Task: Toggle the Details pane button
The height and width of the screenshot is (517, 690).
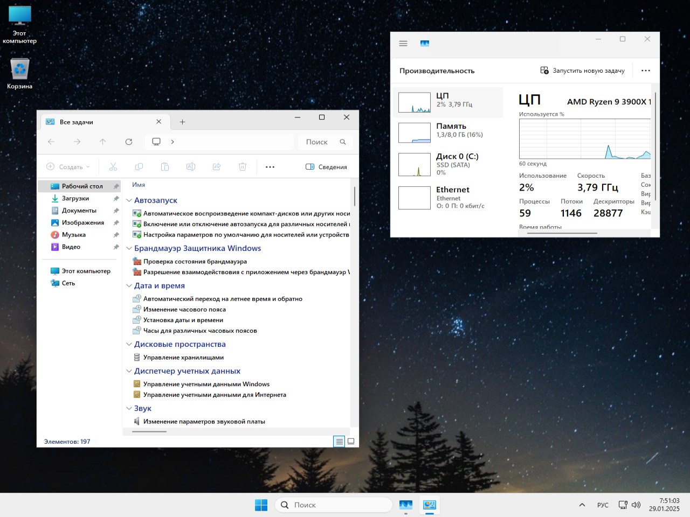Action: coord(326,167)
